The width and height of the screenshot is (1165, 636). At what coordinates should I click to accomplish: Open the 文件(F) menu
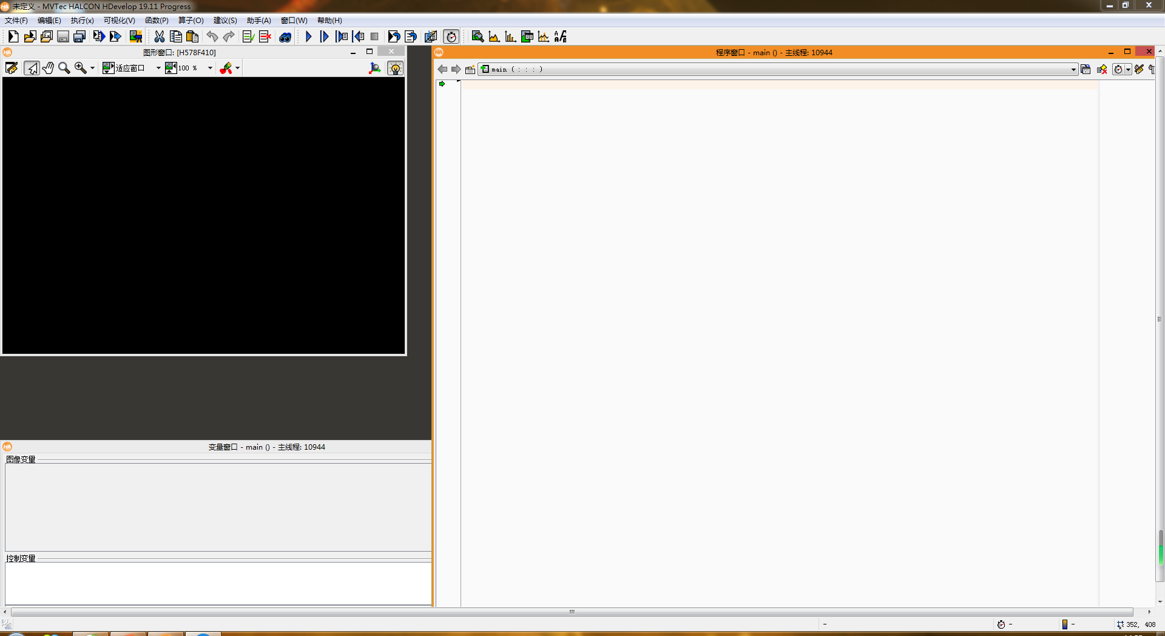coord(16,21)
